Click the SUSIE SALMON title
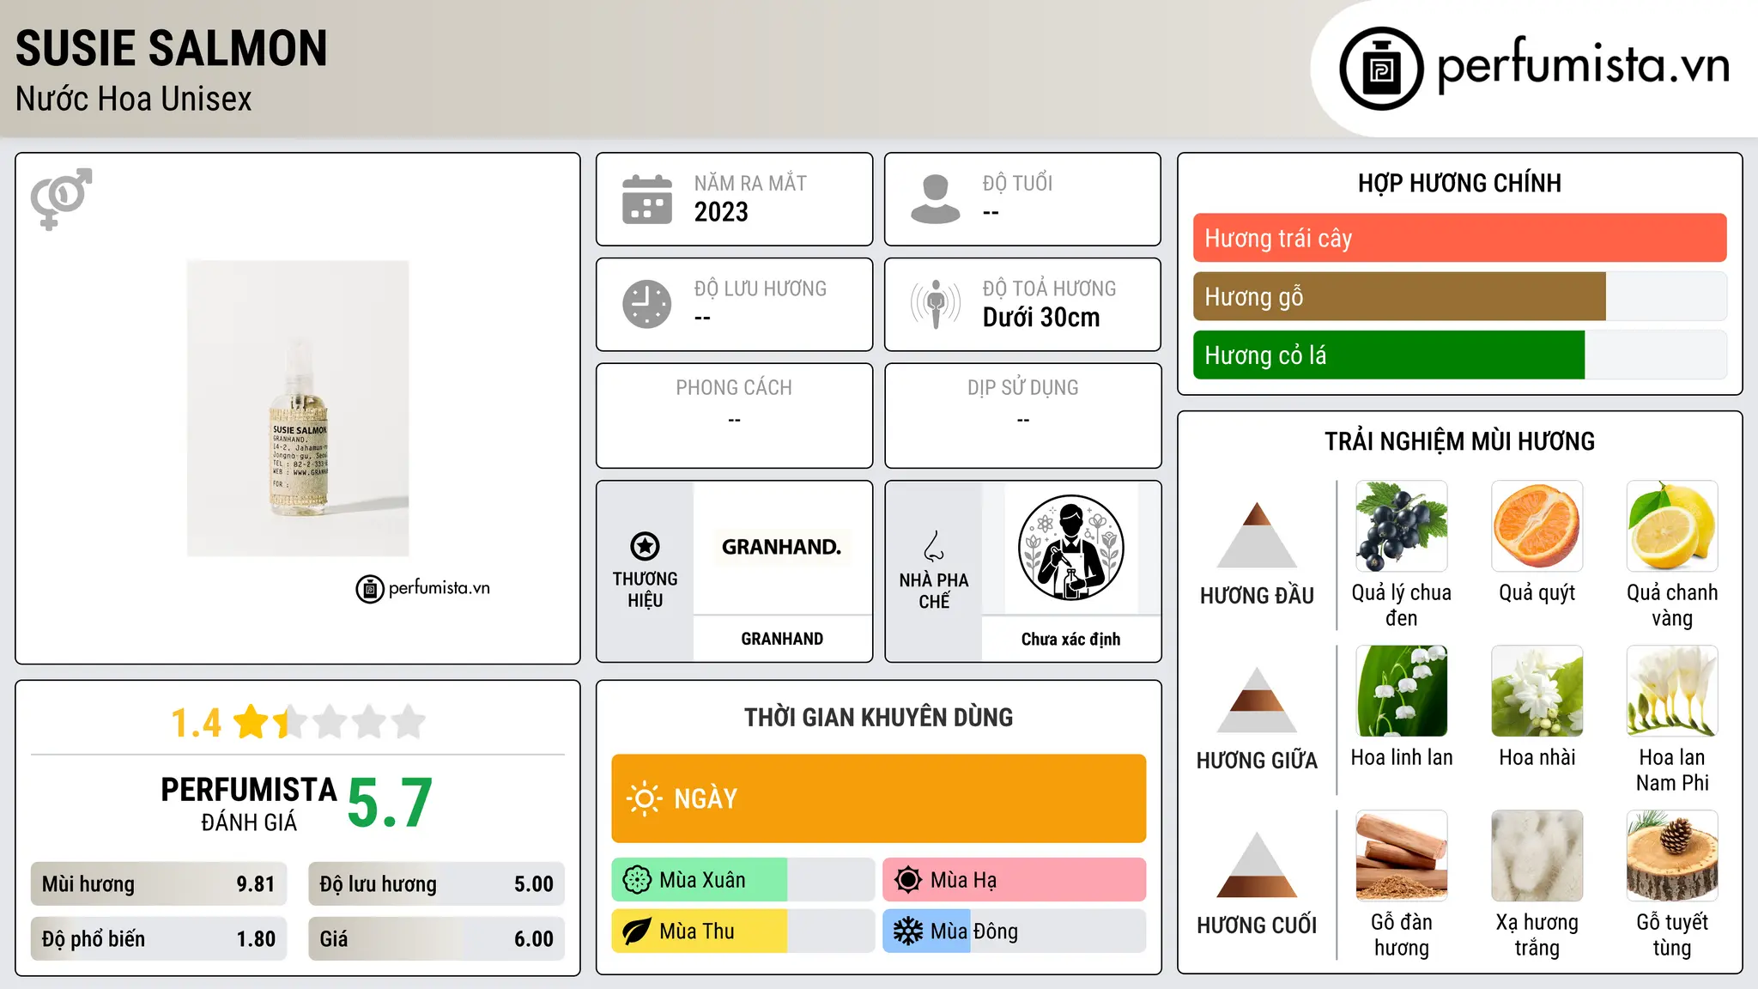 [172, 48]
